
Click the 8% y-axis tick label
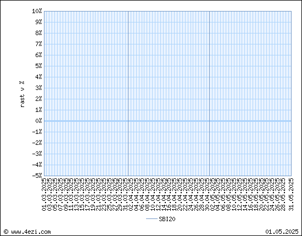pyautogui.click(x=38, y=33)
